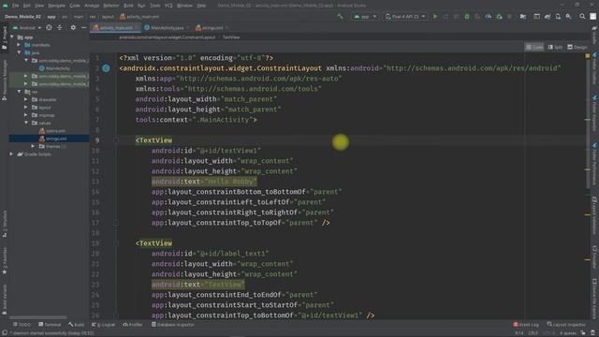Collapse the res folder

(19, 92)
